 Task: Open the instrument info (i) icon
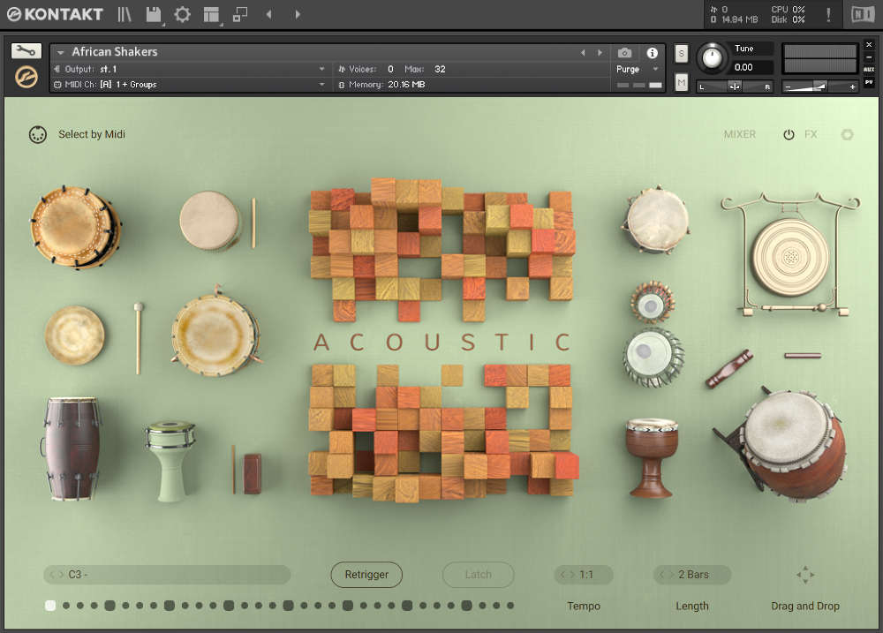click(x=653, y=53)
